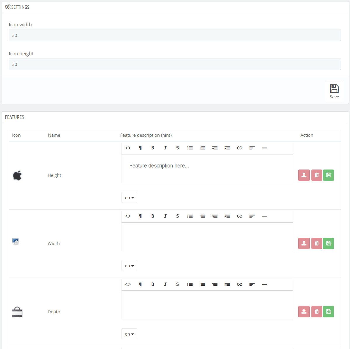Click the "Depth" feature name
The width and height of the screenshot is (350, 349).
[54, 312]
